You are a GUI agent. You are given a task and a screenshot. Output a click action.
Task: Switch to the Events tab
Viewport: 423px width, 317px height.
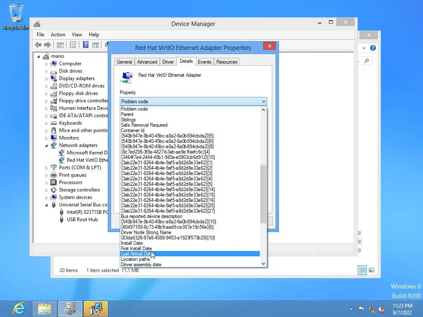tap(204, 62)
